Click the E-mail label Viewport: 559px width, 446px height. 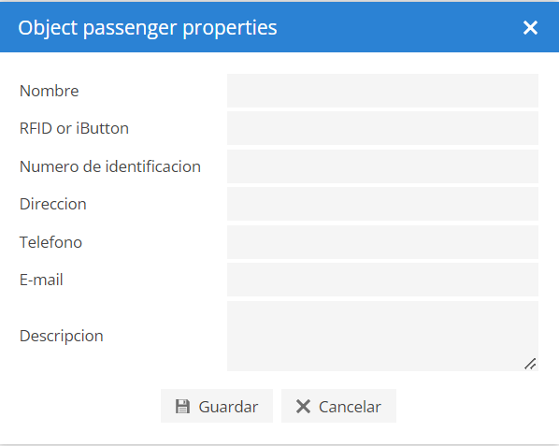(x=41, y=280)
